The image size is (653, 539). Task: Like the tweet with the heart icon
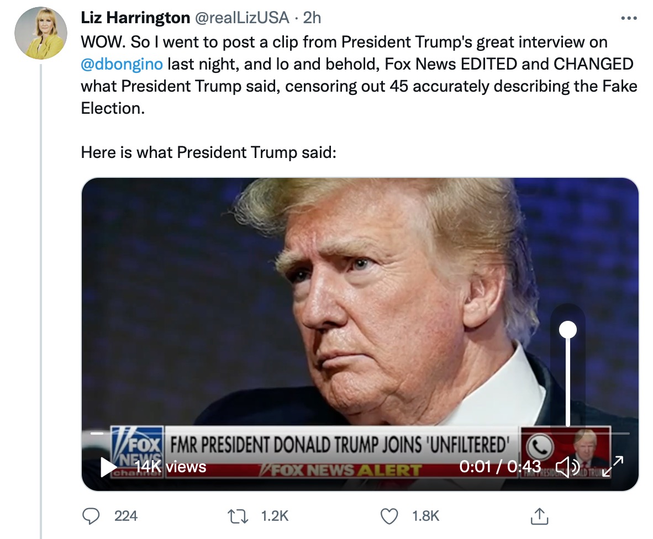pyautogui.click(x=390, y=516)
